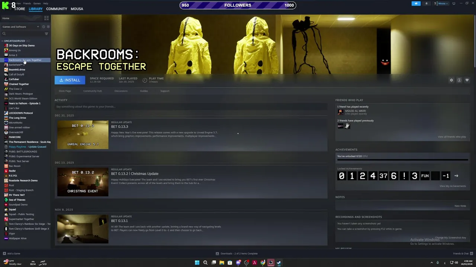Open View My Achievements link
The width and height of the screenshot is (476, 267).
tap(453, 186)
